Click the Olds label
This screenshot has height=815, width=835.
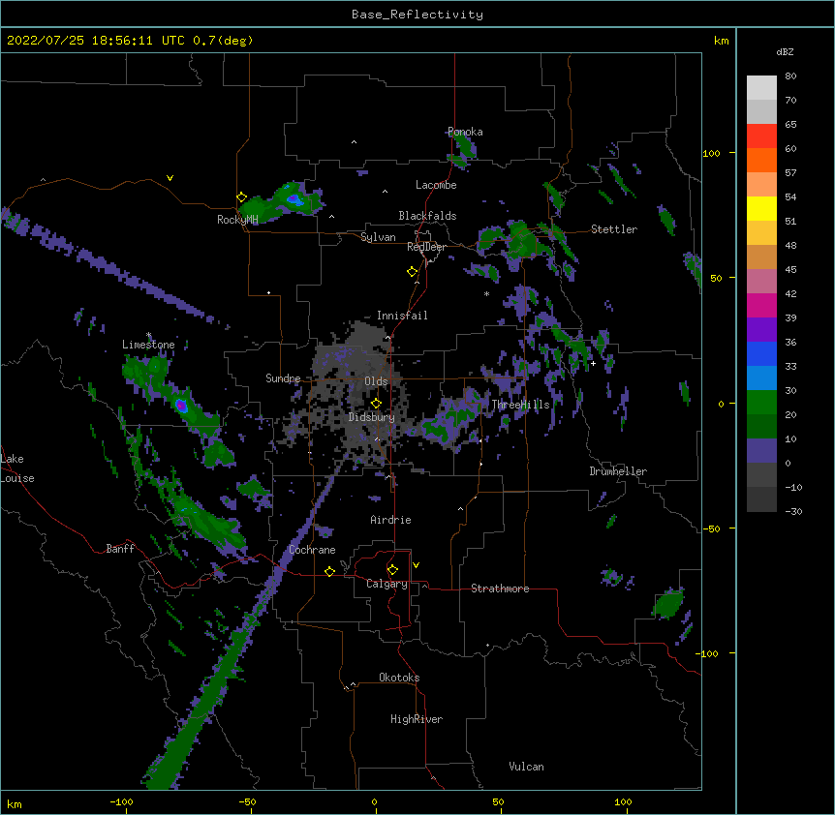[x=376, y=381]
